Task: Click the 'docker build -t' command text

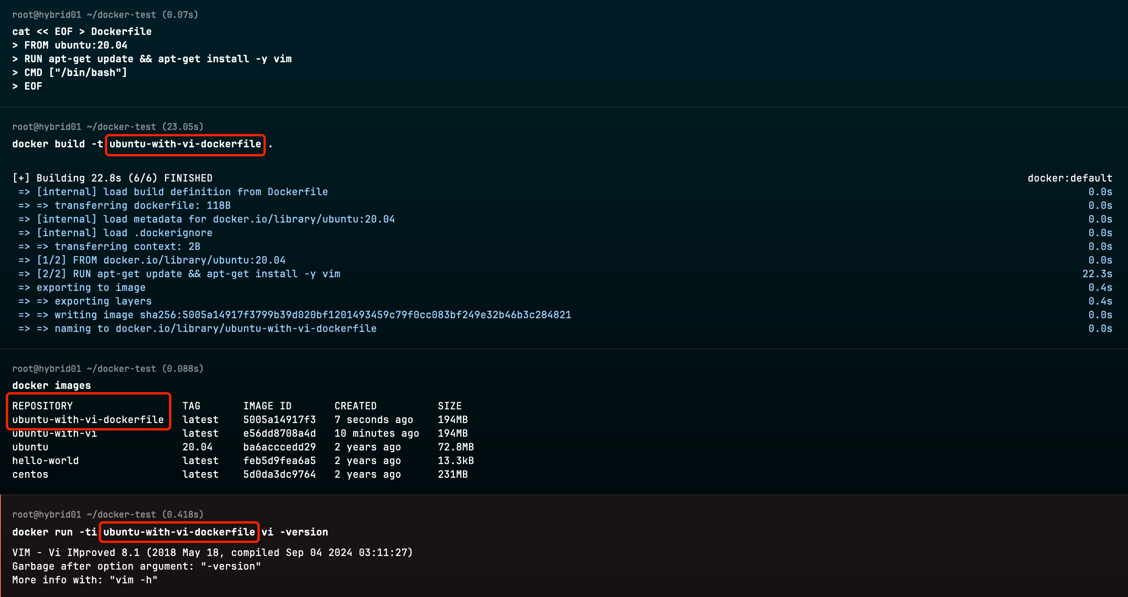Action: pyautogui.click(x=57, y=144)
